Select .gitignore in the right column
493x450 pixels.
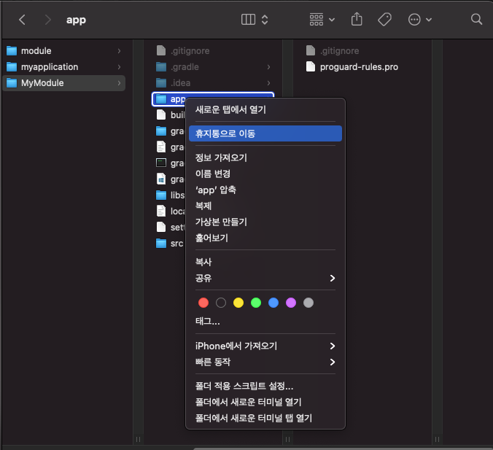[x=339, y=50]
